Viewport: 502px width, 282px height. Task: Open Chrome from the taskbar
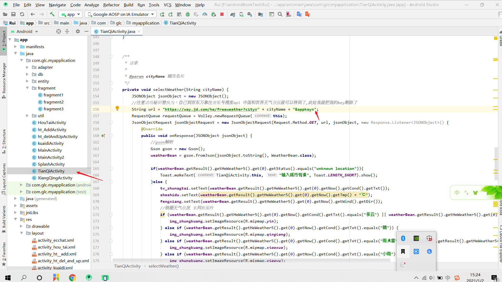(x=72, y=278)
